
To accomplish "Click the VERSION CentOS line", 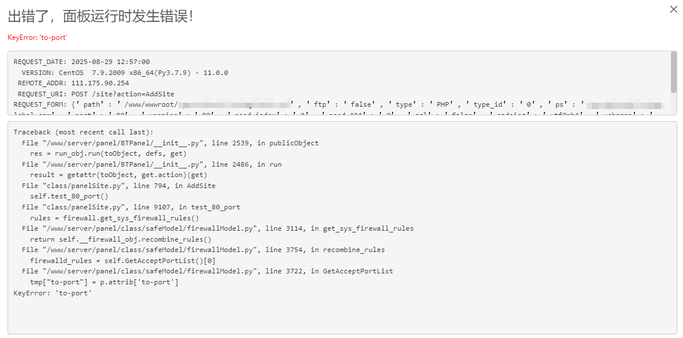I will (x=125, y=73).
